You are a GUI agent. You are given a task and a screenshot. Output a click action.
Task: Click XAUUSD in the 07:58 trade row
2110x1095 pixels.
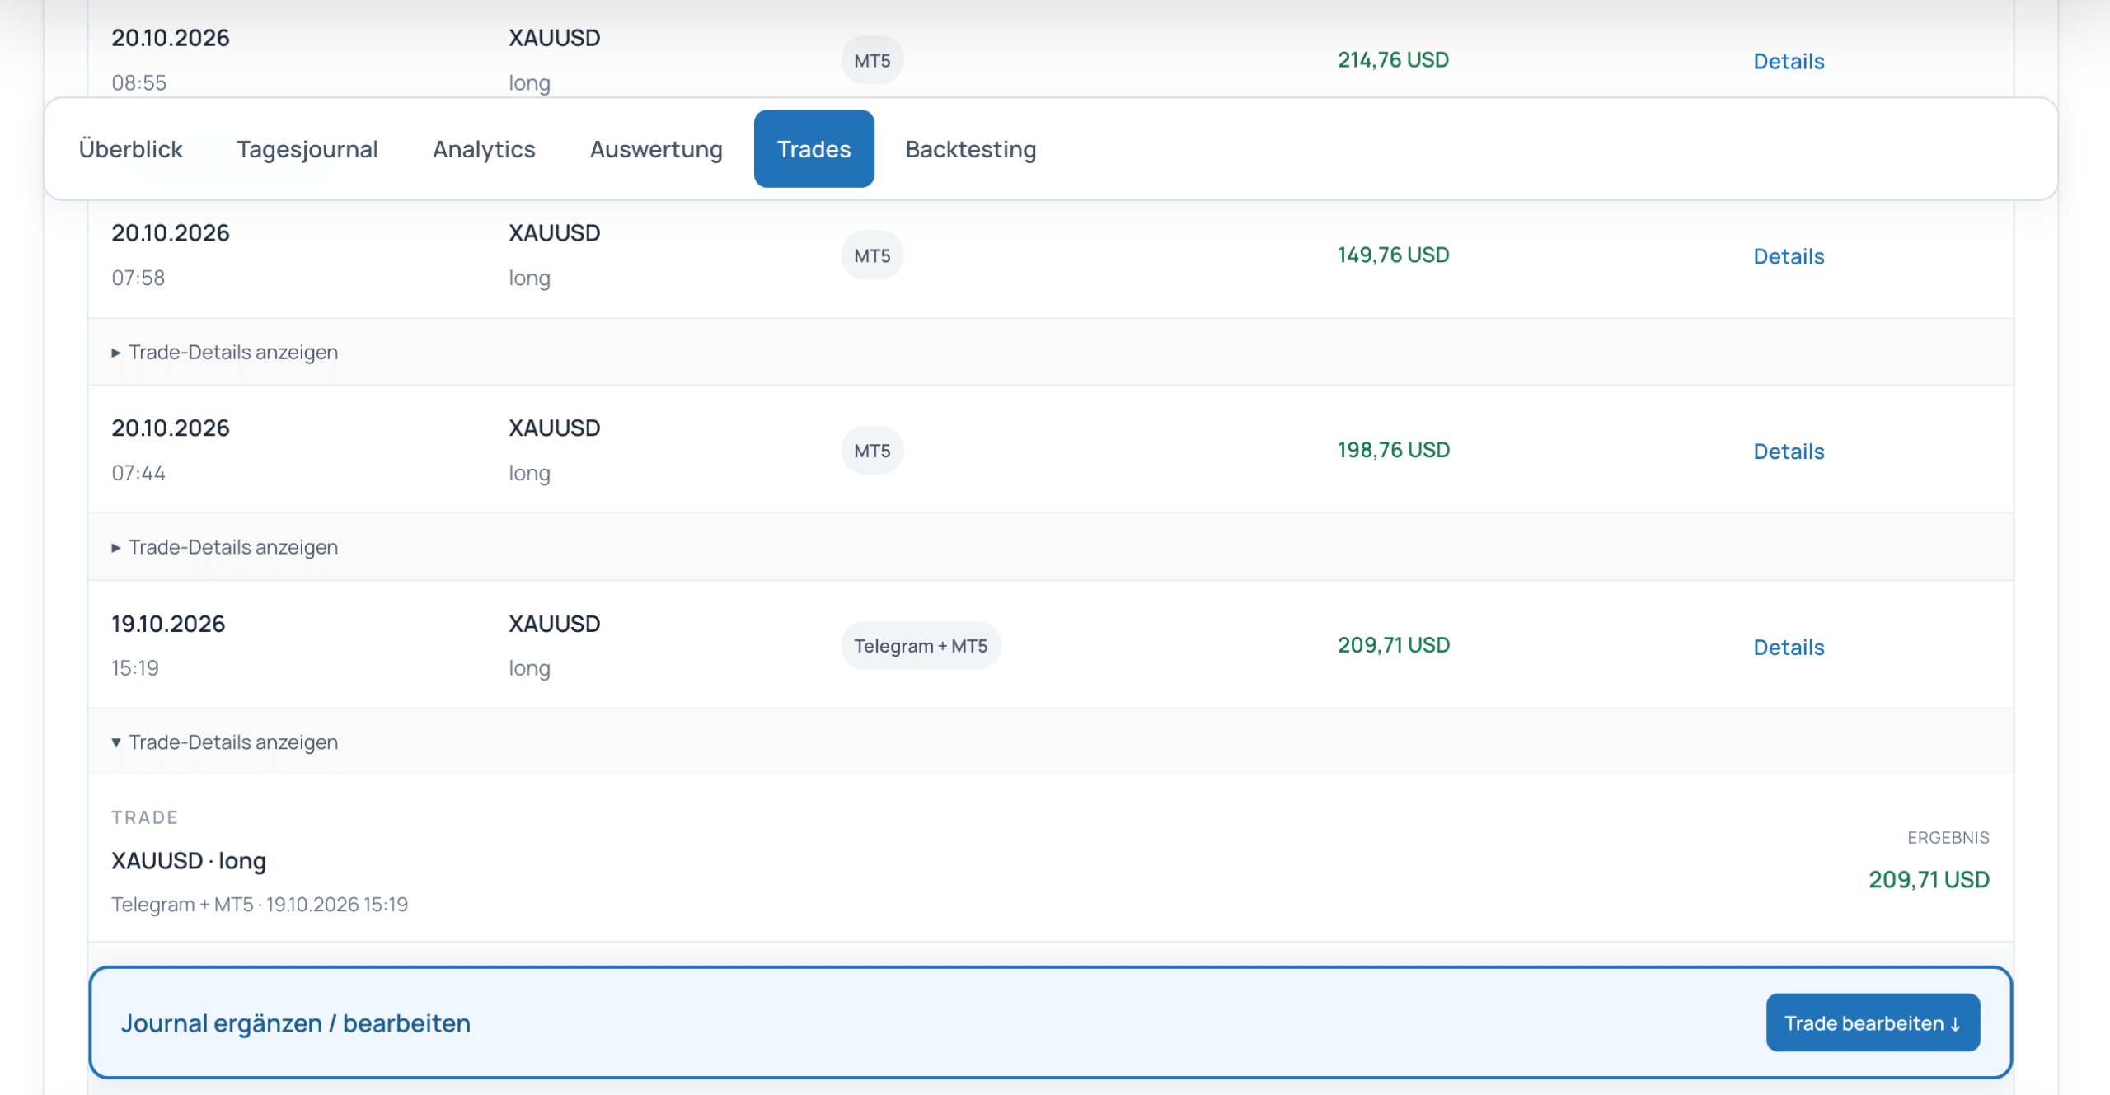coord(554,233)
